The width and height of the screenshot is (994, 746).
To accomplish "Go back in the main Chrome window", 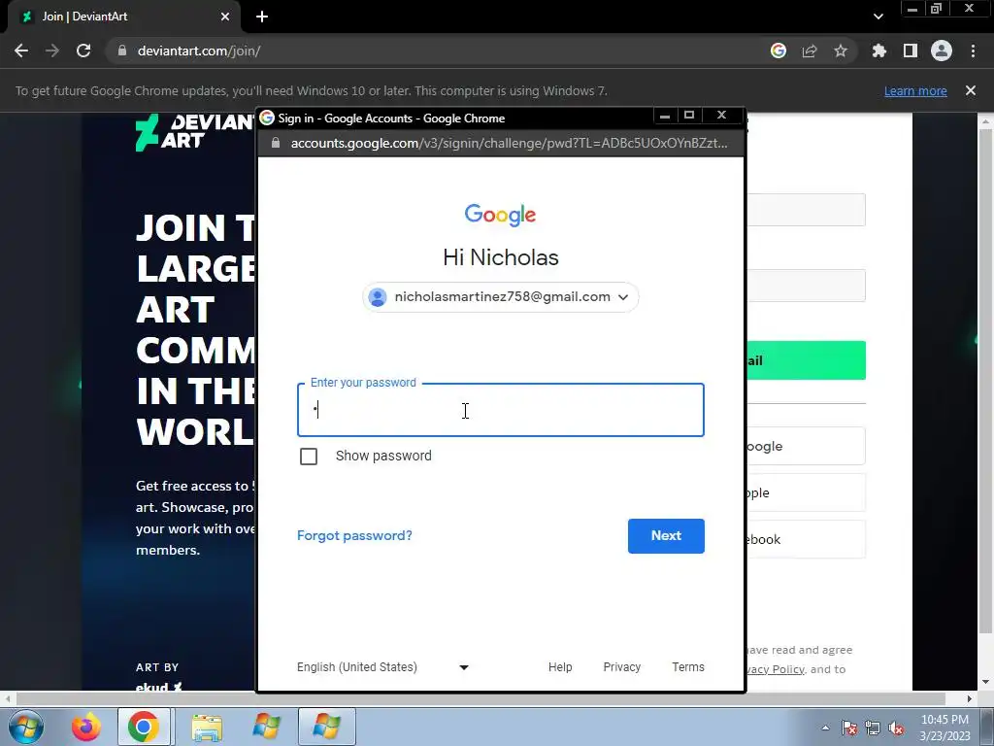I will (x=21, y=51).
